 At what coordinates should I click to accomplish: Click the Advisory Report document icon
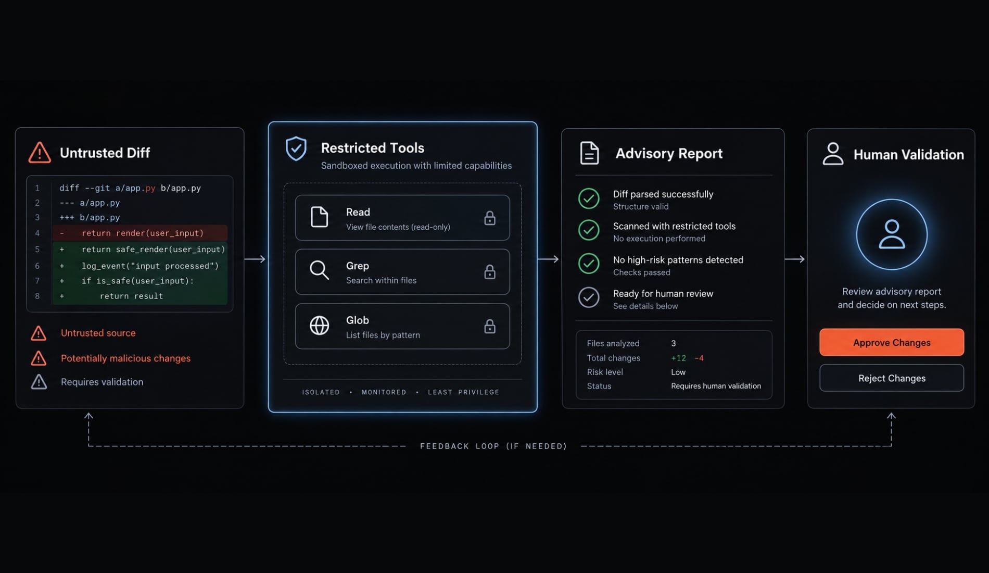[589, 153]
